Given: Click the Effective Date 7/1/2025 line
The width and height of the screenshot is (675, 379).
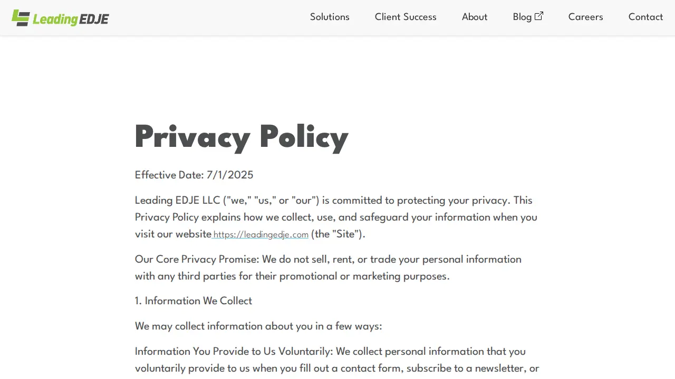Looking at the screenshot, I should (x=194, y=175).
